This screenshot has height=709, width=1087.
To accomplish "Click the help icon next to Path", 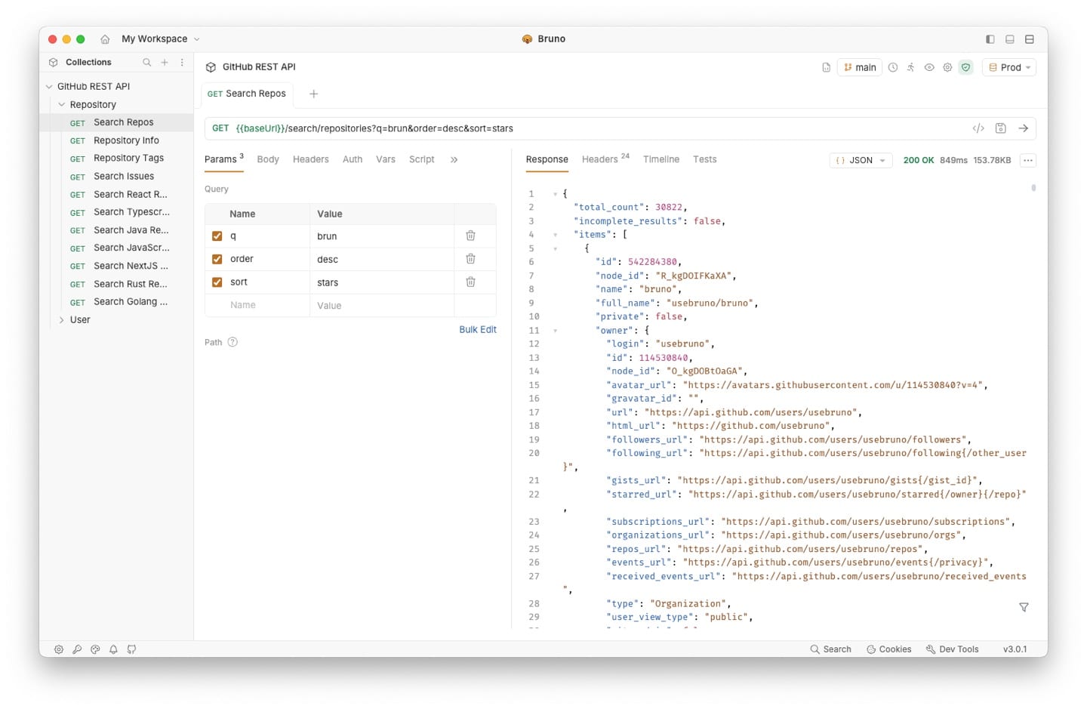I will [x=232, y=342].
